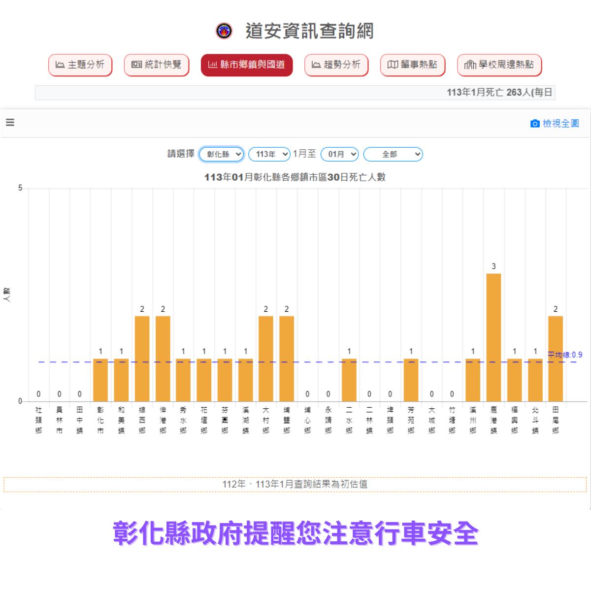This screenshot has width=591, height=591.
Task: Click the 檢視全圖 link text
Action: coord(560,124)
